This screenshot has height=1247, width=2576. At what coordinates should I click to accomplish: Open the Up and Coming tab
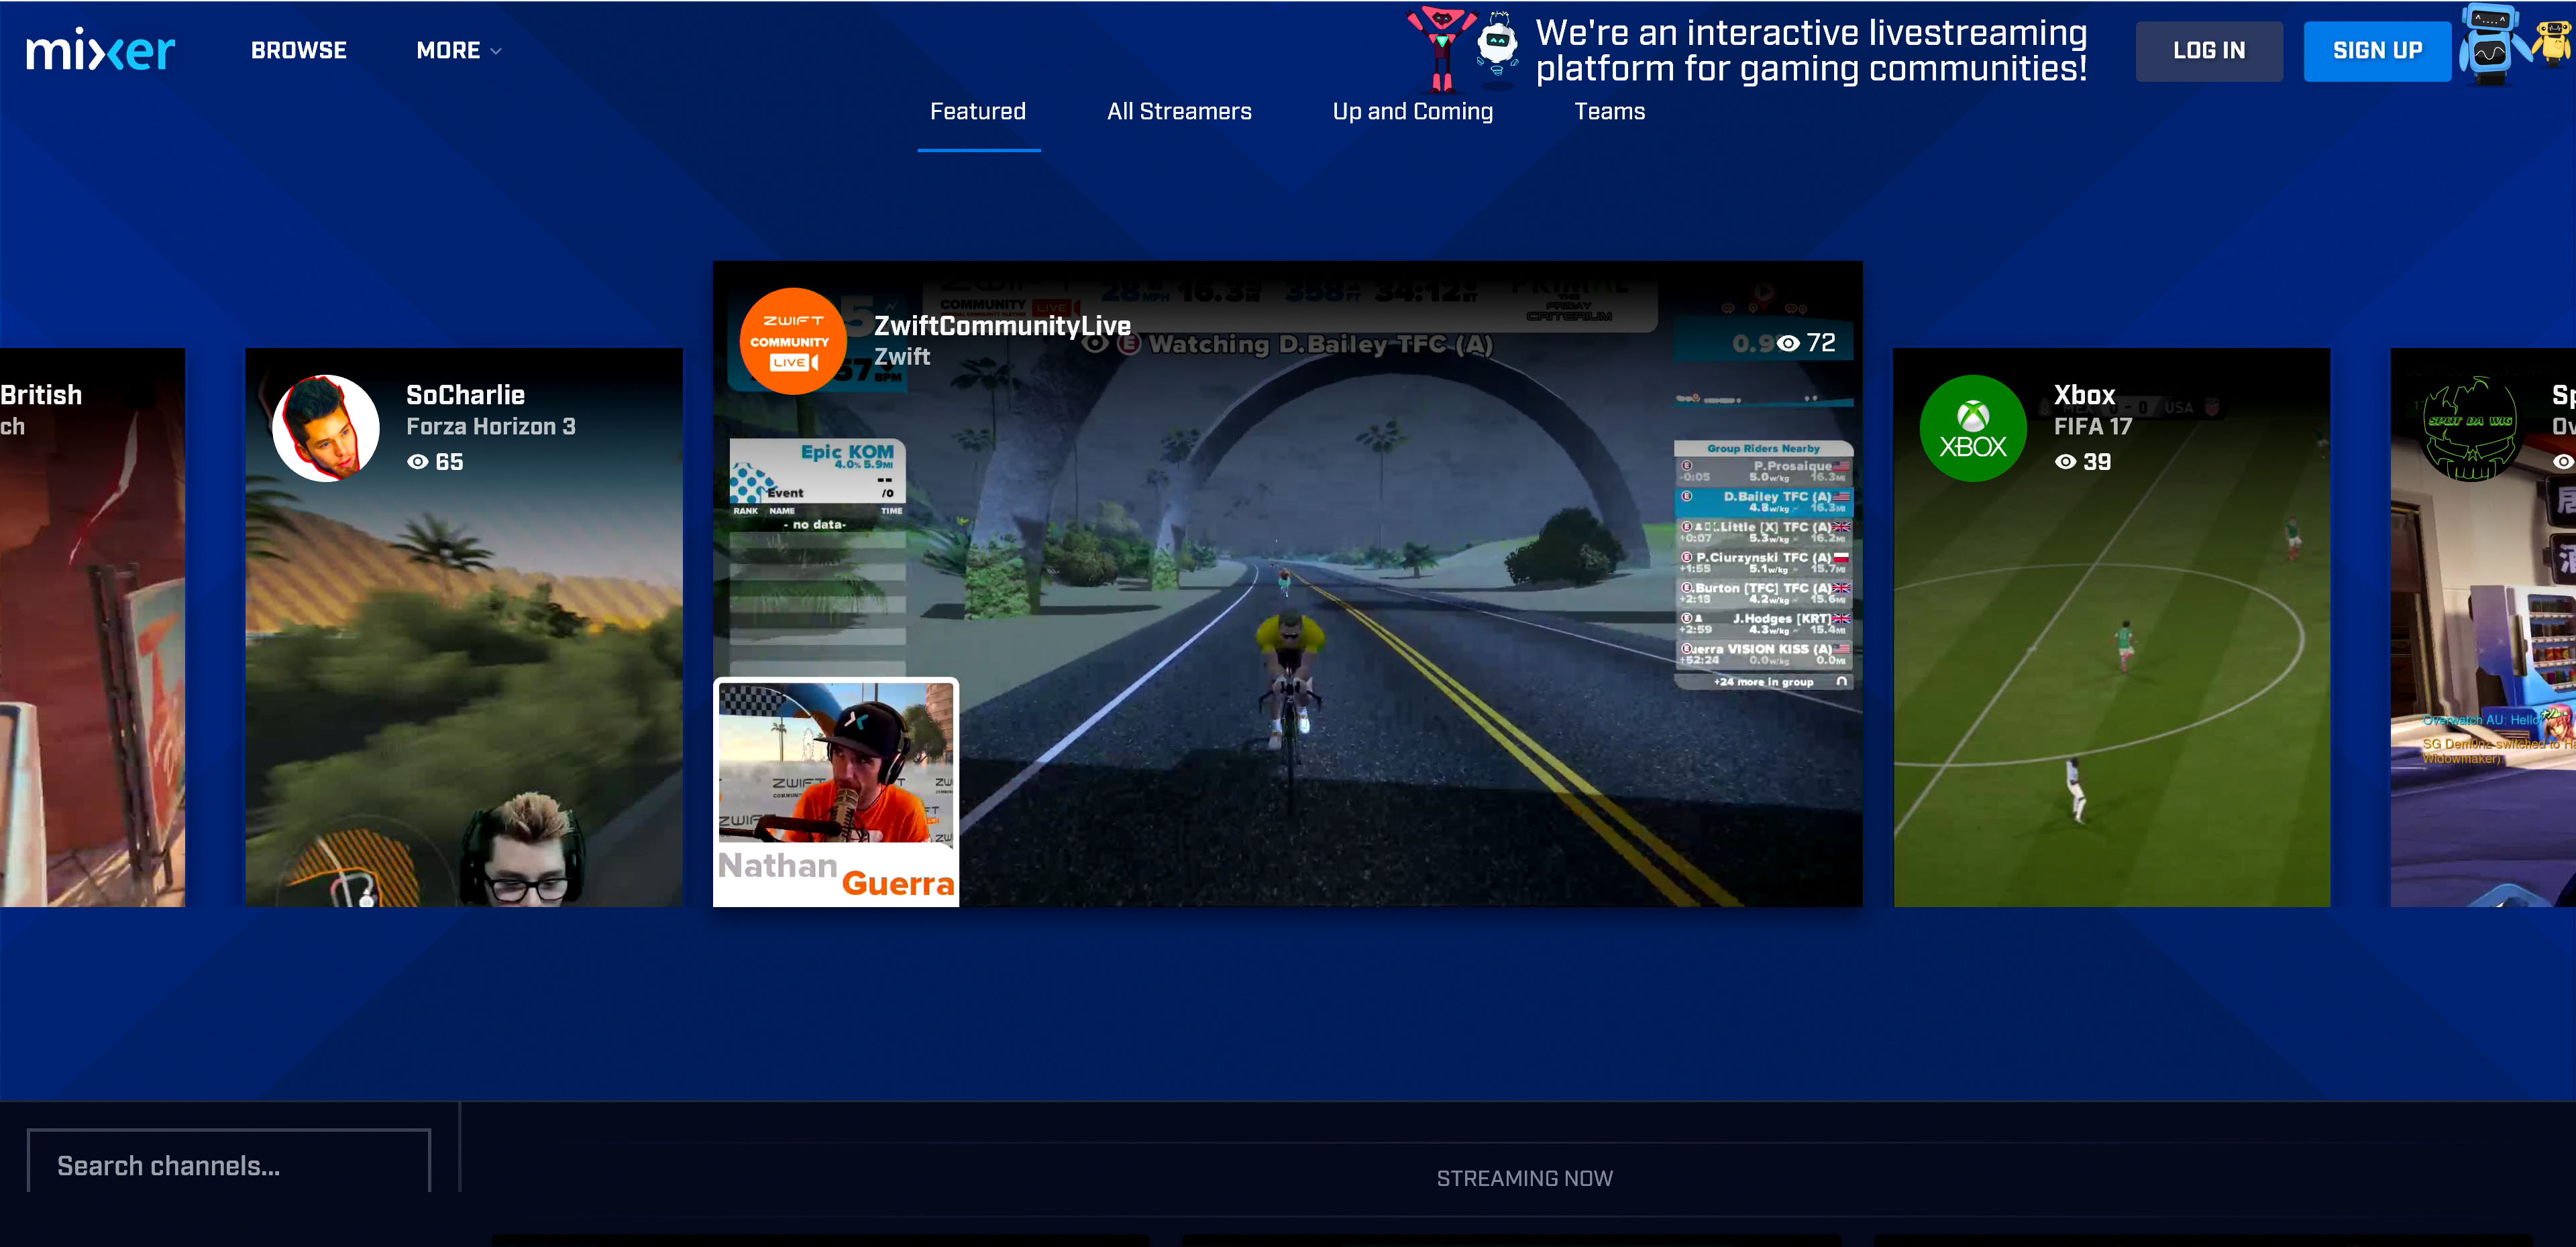tap(1412, 111)
